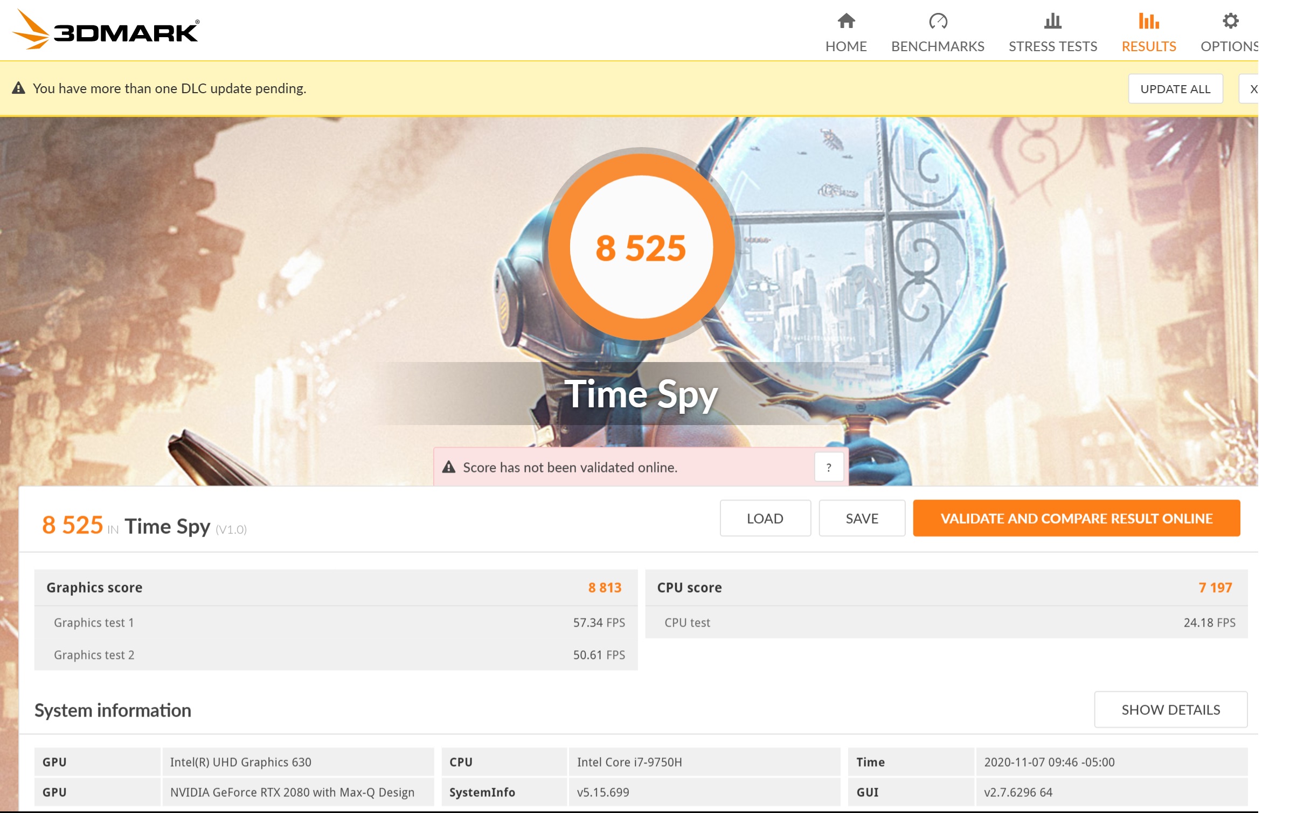Click the Home house icon
The image size is (1290, 813).
coord(846,21)
